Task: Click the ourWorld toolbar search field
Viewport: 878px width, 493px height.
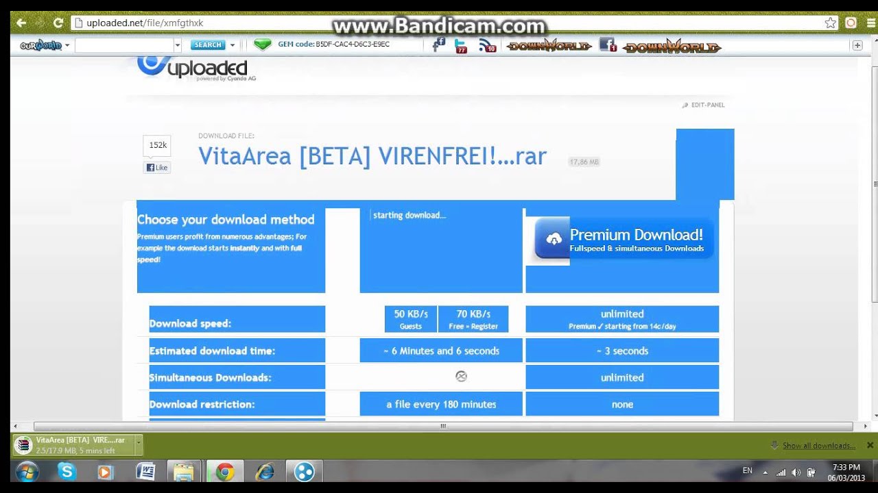Action: (x=124, y=45)
